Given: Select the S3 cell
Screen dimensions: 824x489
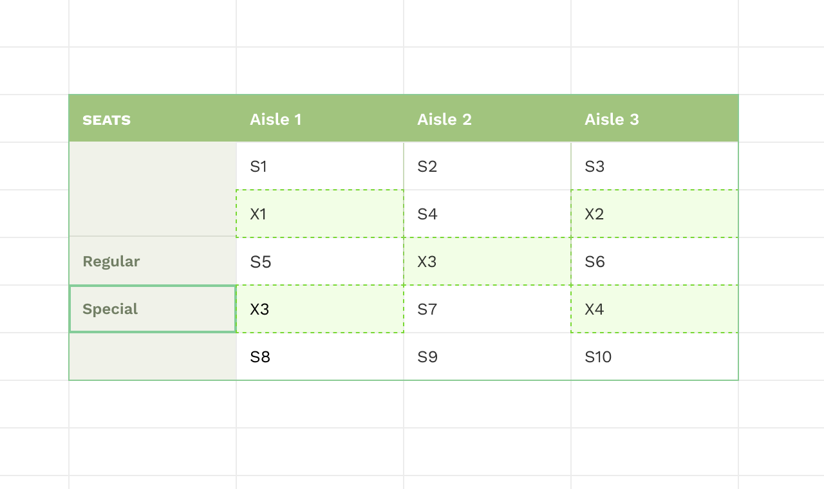Looking at the screenshot, I should click(655, 167).
